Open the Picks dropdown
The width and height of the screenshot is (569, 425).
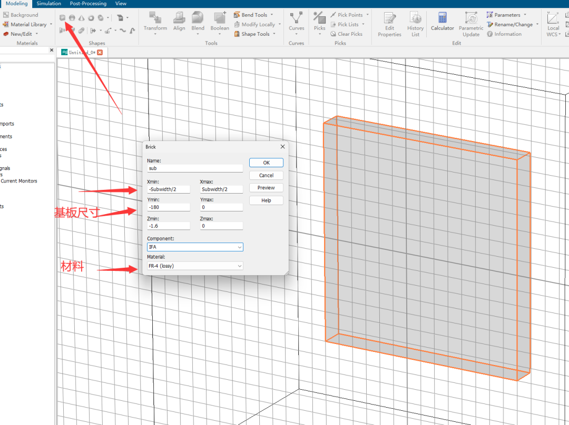click(320, 34)
